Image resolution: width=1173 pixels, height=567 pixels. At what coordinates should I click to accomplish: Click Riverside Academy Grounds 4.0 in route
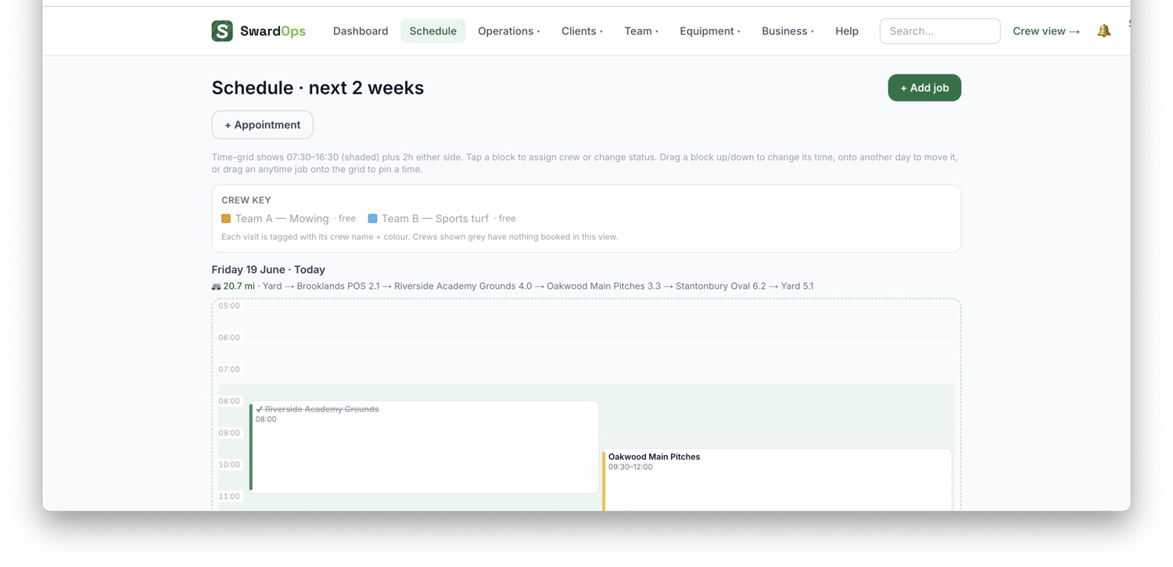tap(463, 286)
